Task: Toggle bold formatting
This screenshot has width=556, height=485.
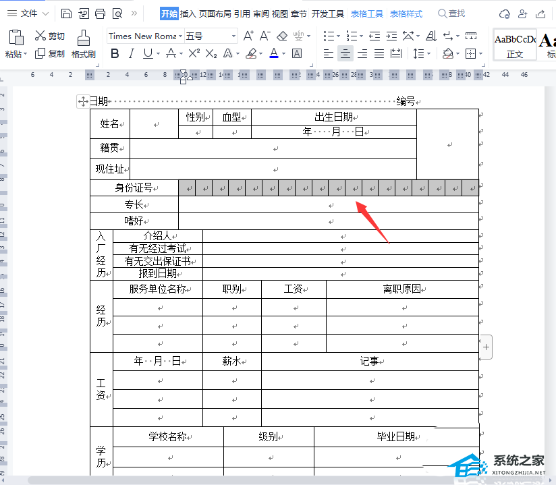Action: 115,53
